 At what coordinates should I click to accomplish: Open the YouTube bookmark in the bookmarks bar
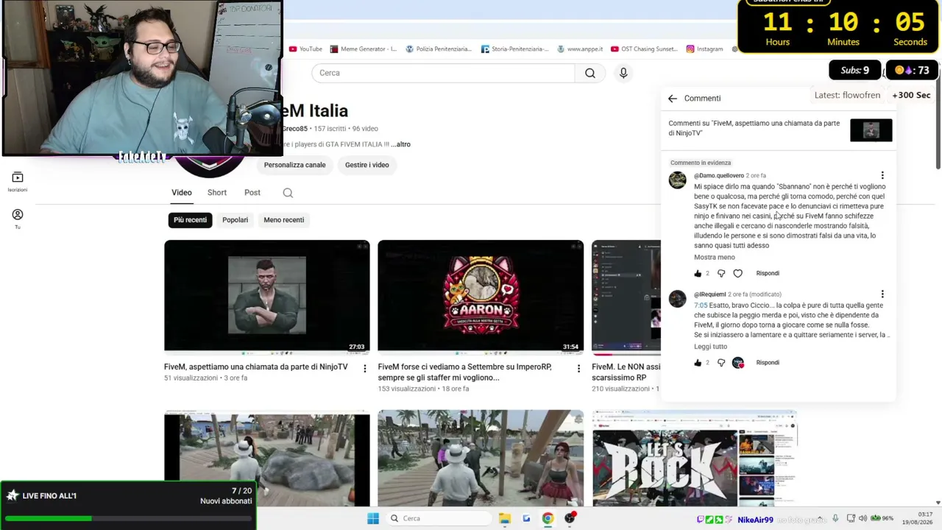tap(305, 49)
